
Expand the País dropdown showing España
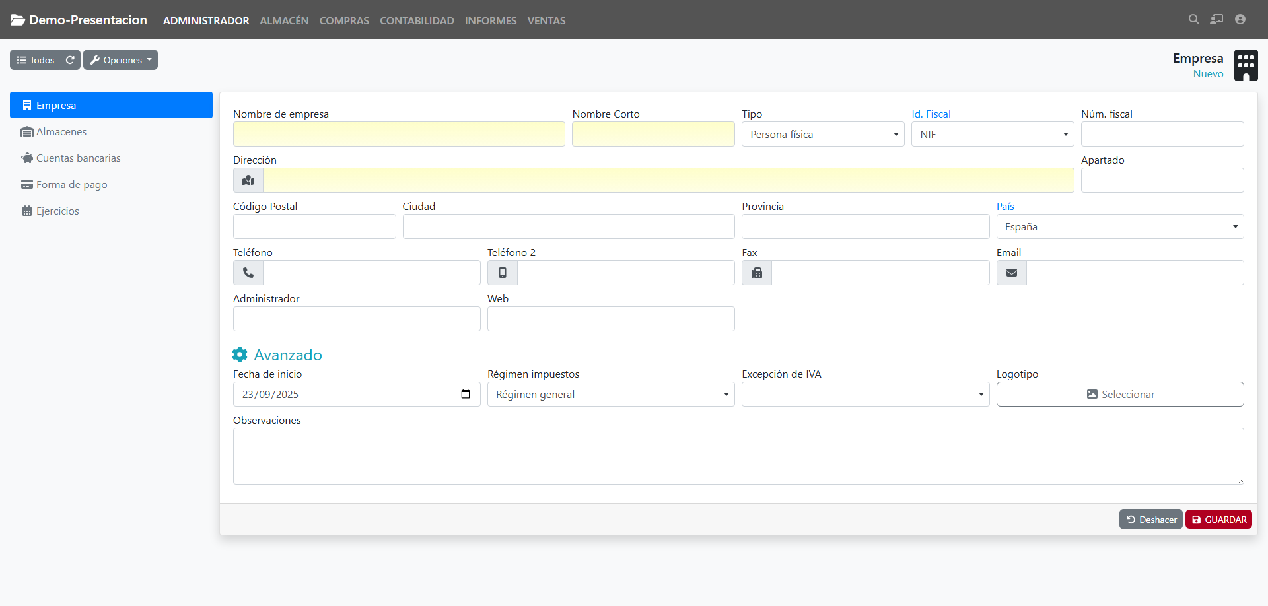1119,226
